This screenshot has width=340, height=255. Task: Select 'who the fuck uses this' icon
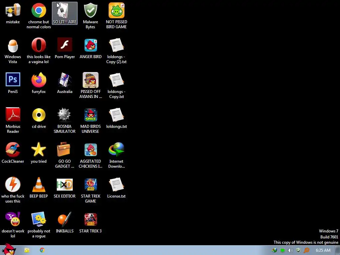click(13, 190)
